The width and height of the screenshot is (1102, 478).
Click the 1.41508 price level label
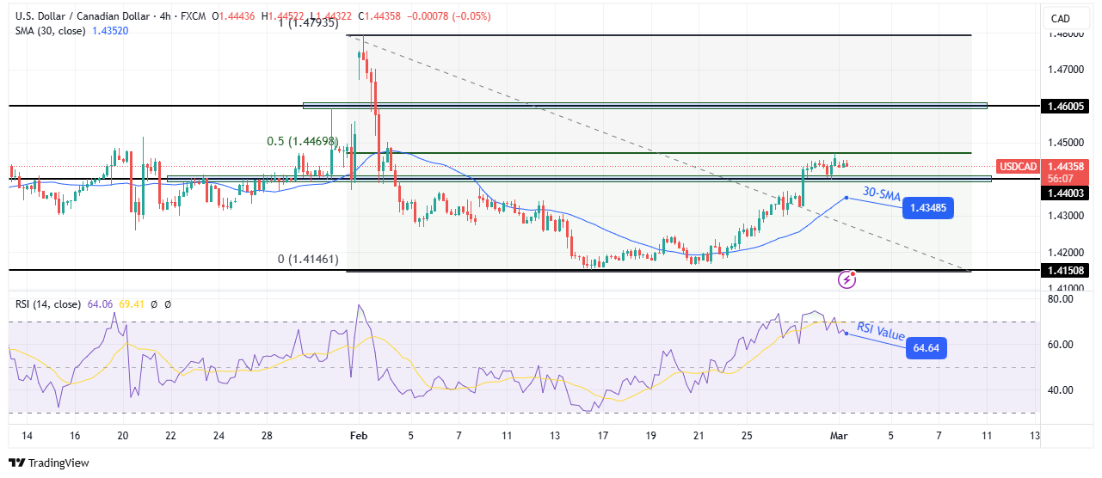1063,270
